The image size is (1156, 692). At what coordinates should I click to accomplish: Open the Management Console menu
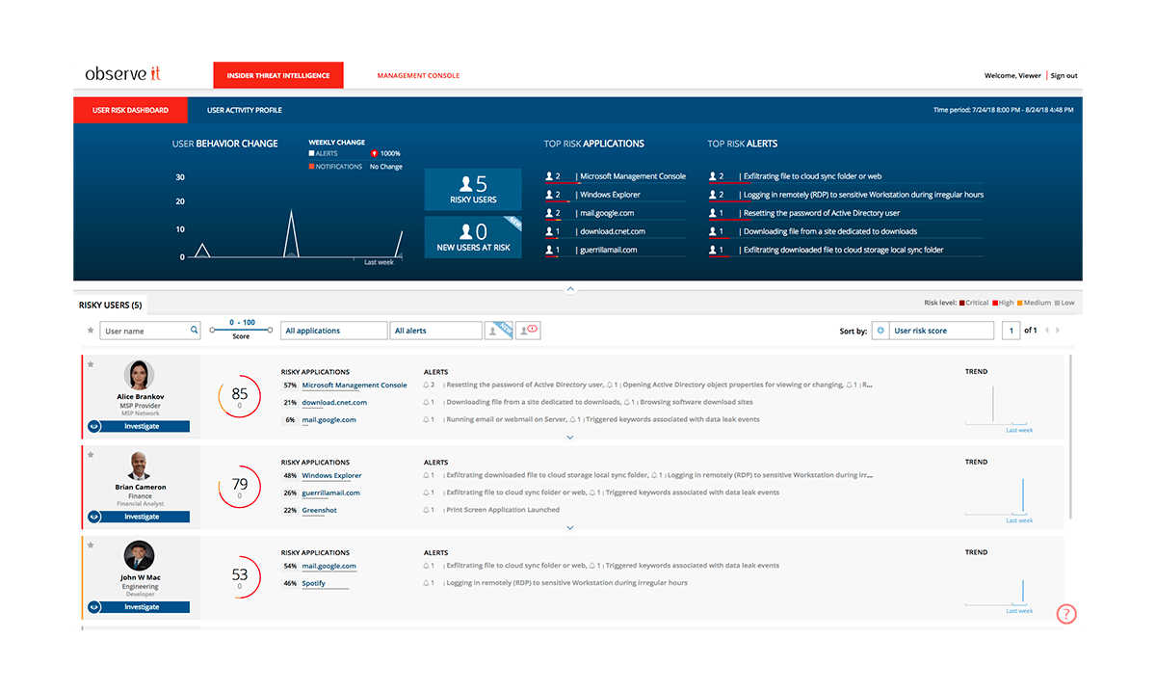click(417, 74)
